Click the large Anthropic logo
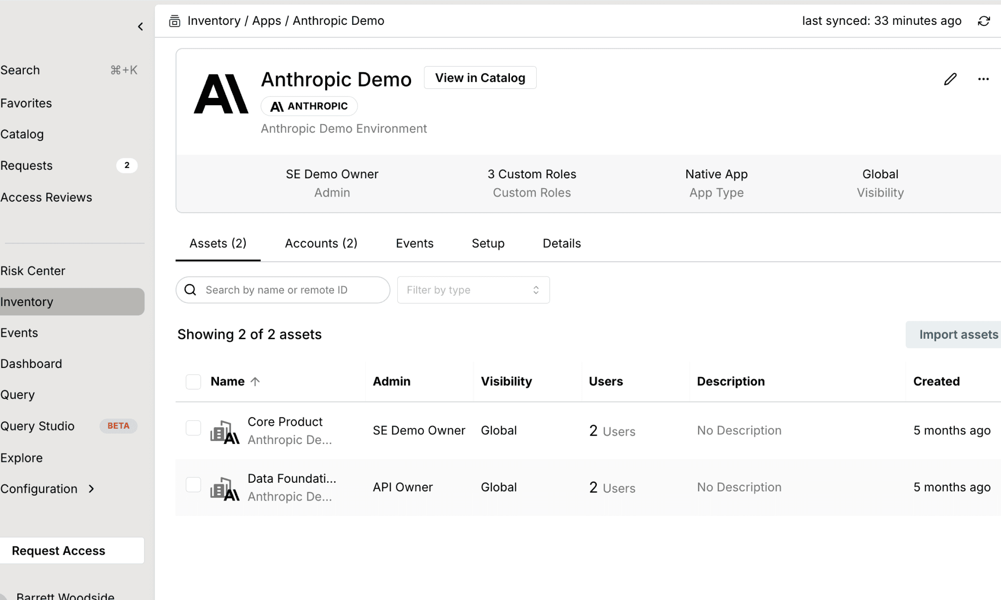Image resolution: width=1001 pixels, height=600 pixels. click(x=220, y=94)
